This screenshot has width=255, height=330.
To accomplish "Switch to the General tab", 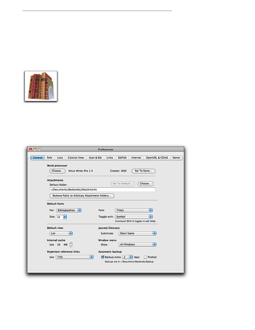I will point(38,158).
